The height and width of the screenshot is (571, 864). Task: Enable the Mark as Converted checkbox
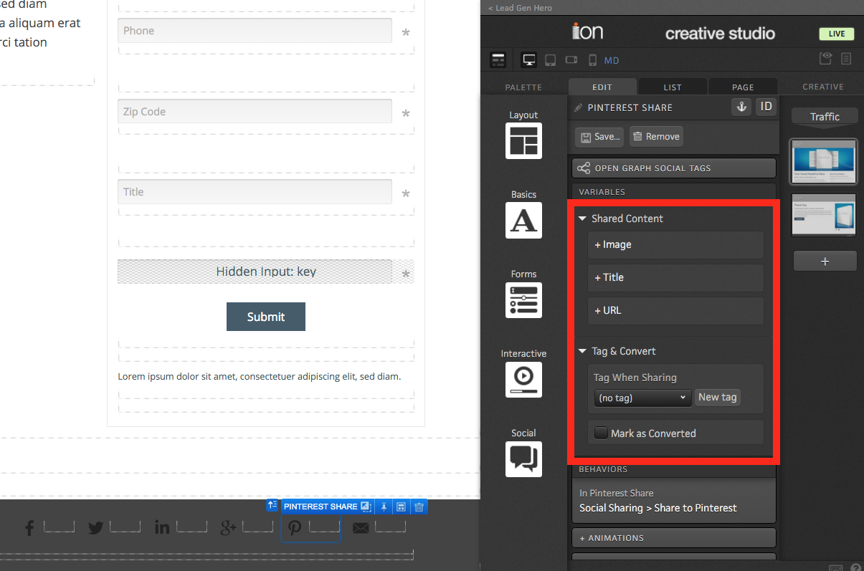[x=600, y=433]
